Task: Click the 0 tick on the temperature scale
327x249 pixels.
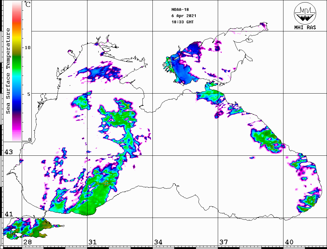Action: (x=30, y=140)
